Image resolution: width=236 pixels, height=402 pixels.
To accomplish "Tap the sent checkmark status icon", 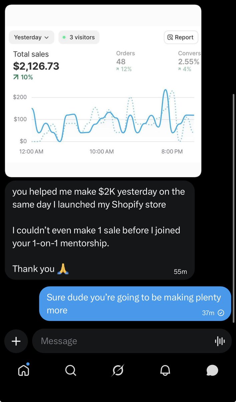I will tap(221, 313).
